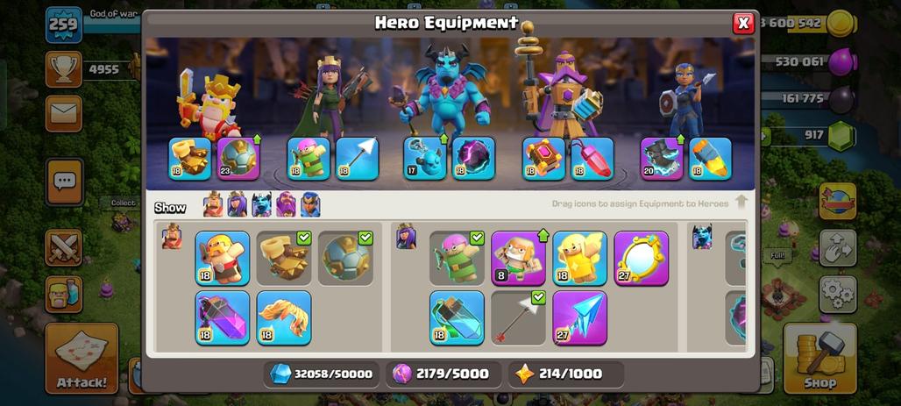This screenshot has height=406, width=901.
Task: Select the level 8 Giant Gauntlet-style puppet equipment
Action: point(518,258)
